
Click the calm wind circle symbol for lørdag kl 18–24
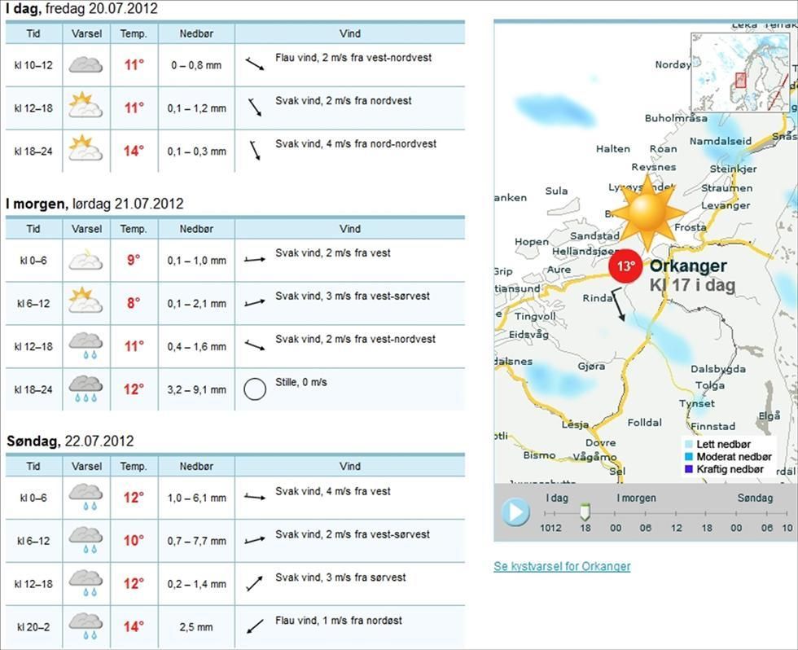point(254,389)
